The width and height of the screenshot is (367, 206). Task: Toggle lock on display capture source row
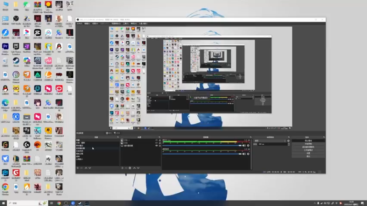pos(160,146)
